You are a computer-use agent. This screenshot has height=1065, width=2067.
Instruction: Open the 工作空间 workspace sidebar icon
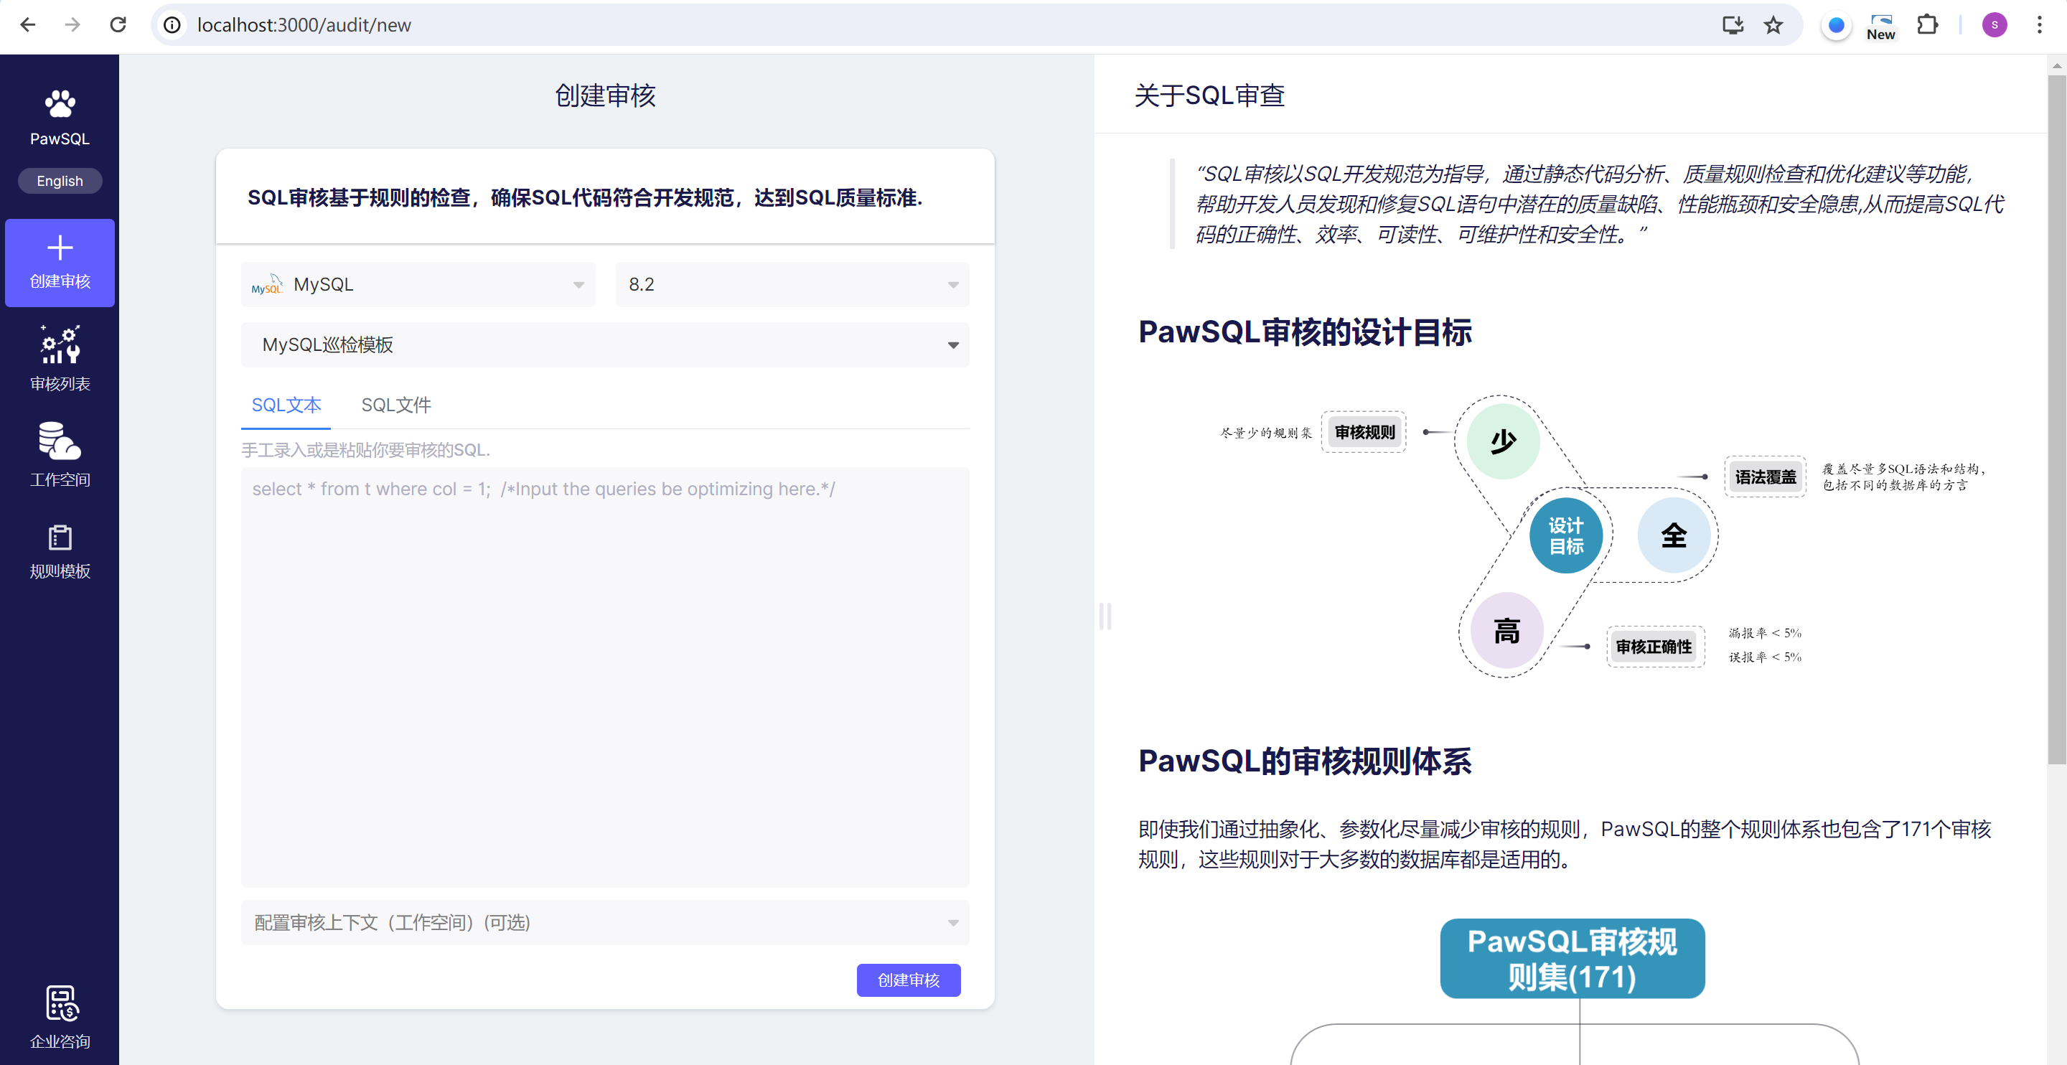click(60, 442)
